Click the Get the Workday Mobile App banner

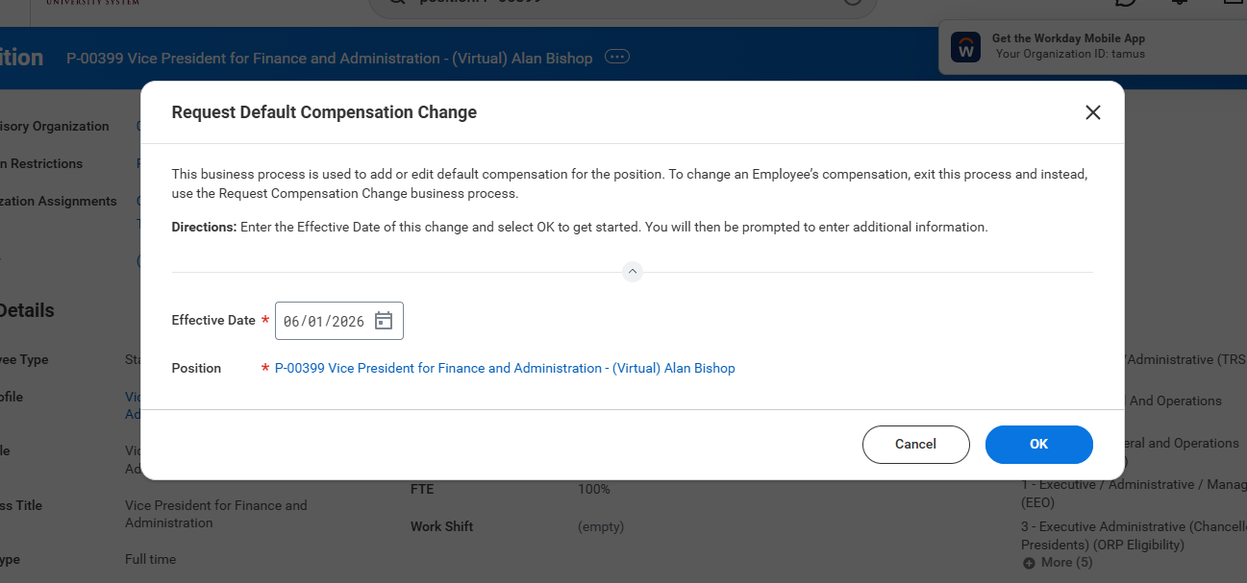[1068, 38]
